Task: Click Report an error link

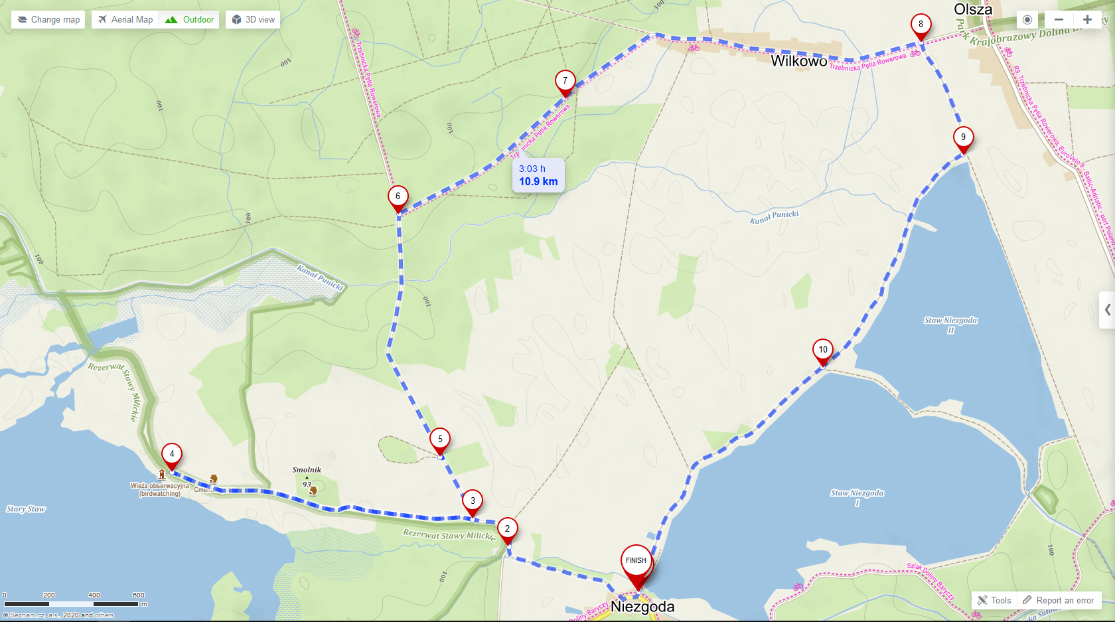Action: pyautogui.click(x=1058, y=600)
